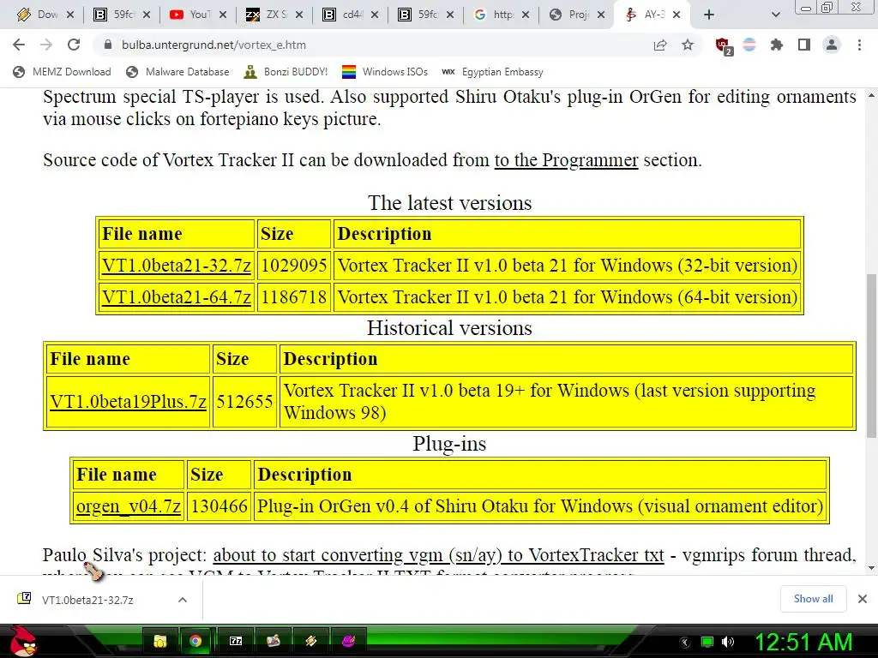The width and height of the screenshot is (878, 658).
Task: Open 7-Zip from the taskbar
Action: pos(236,641)
